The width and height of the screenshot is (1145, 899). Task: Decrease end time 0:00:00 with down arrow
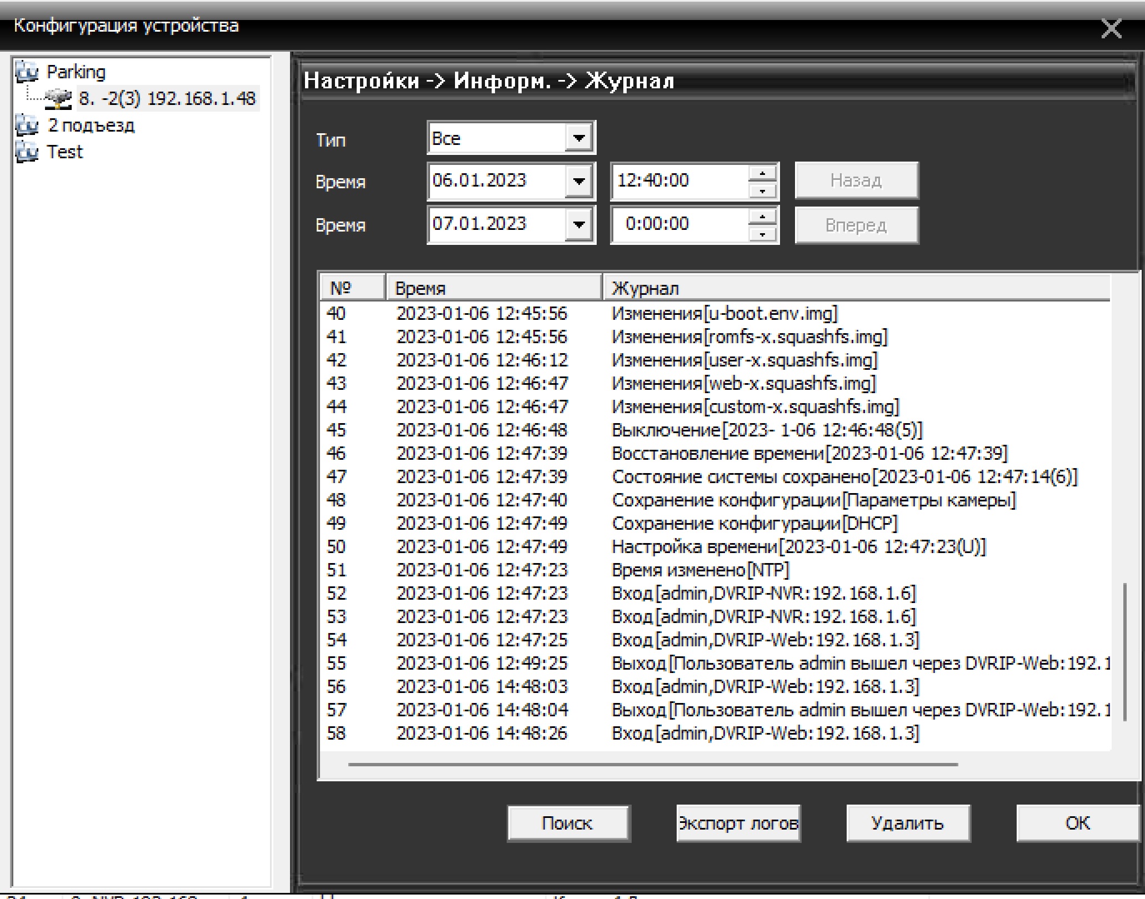click(762, 234)
